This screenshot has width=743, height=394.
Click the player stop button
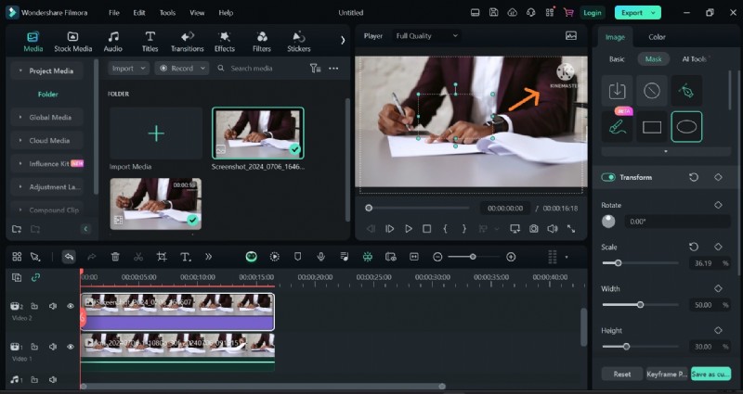click(x=427, y=229)
